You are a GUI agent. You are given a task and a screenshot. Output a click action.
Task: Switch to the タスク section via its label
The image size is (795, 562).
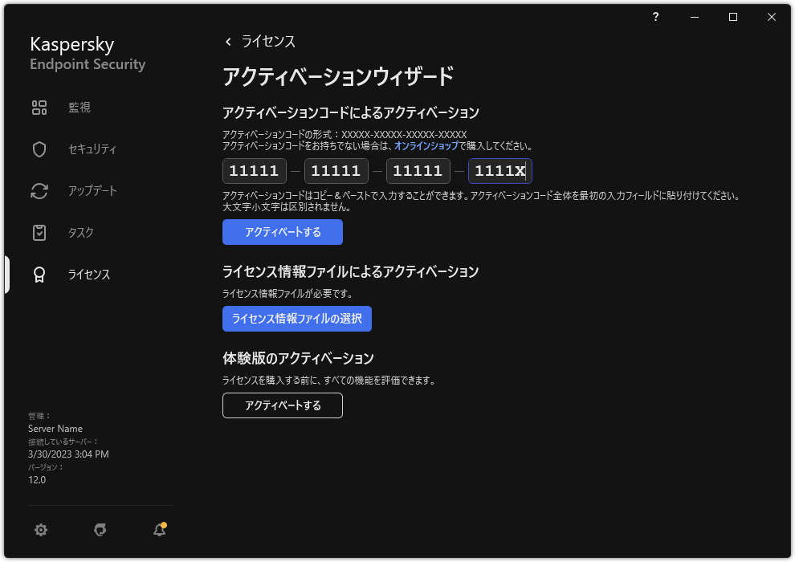click(x=80, y=232)
